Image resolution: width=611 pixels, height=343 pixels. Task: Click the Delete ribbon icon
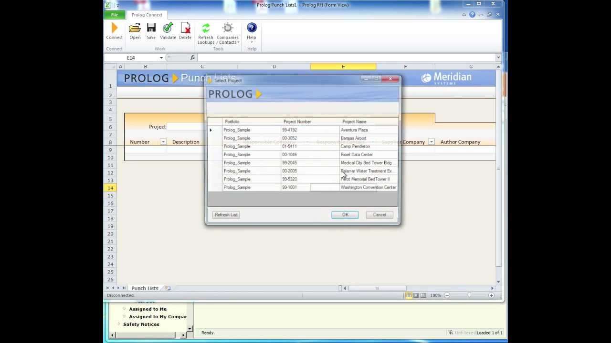point(185,31)
